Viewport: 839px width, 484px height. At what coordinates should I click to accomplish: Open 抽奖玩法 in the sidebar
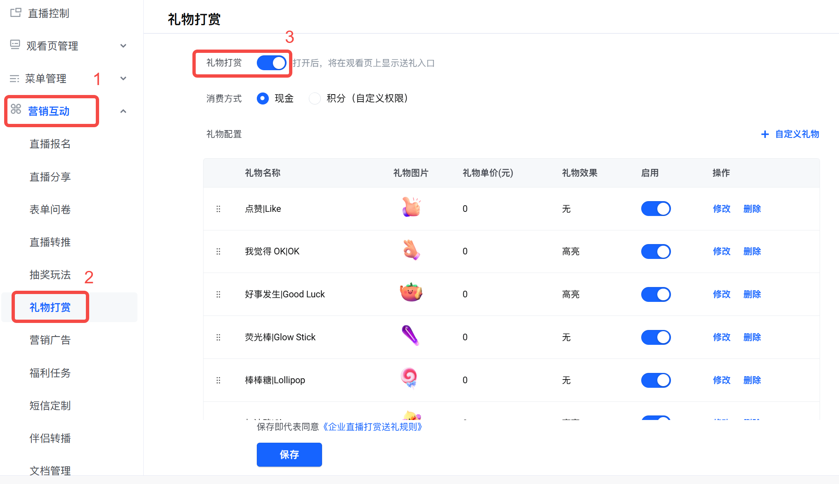click(x=50, y=275)
